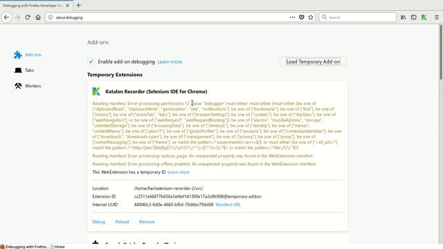Save page to Pocket icon
The height and width of the screenshot is (249, 443).
coord(302,17)
